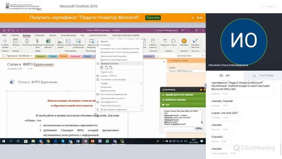The height and width of the screenshot is (159, 282).
Task: Open the Table dropdown arrow
Action: pos(15,48)
